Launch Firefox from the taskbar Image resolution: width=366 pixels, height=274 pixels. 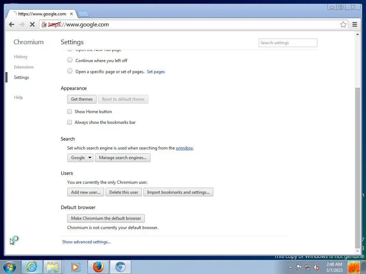[98, 267]
